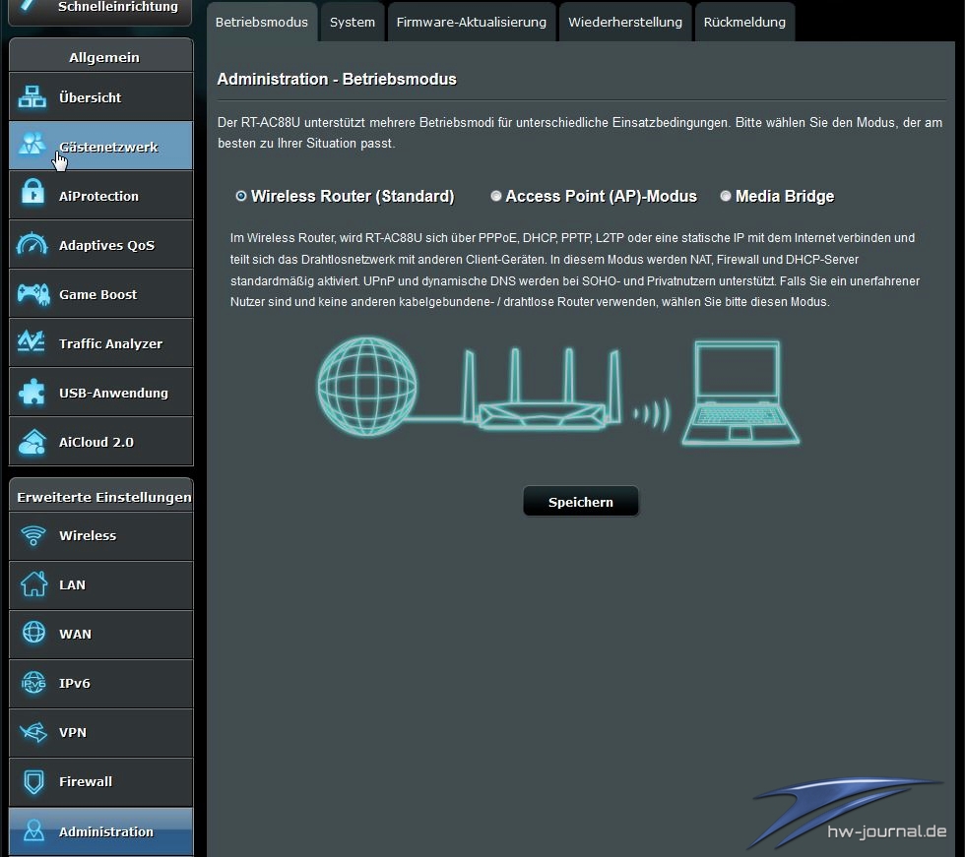The height and width of the screenshot is (857, 965).
Task: Click the Administration user icon
Action: click(x=33, y=830)
